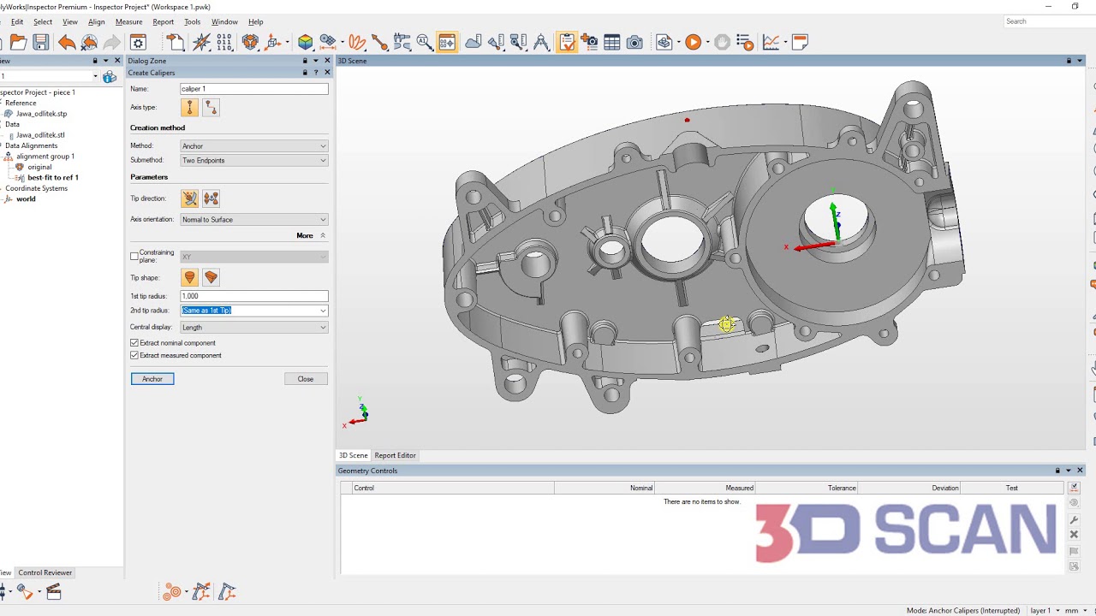Switch to the Report Editor tab
The height and width of the screenshot is (616, 1096).
click(395, 455)
